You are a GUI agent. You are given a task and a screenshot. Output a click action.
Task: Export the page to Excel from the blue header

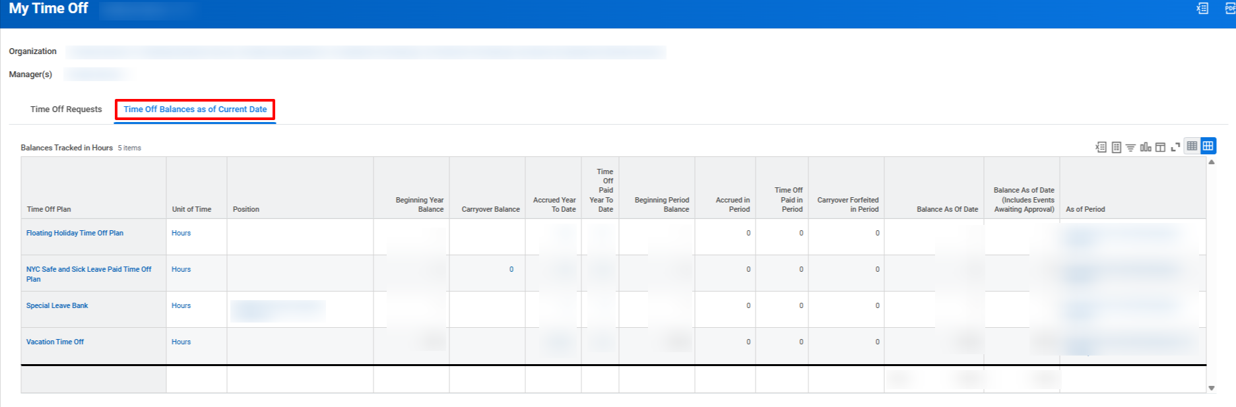1202,9
